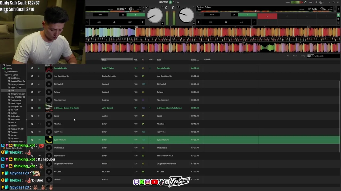Viewport: 341px width, 191px height.
Task: Click Spotify icon on Sagrada Familia row
Action: (x=32, y=68)
